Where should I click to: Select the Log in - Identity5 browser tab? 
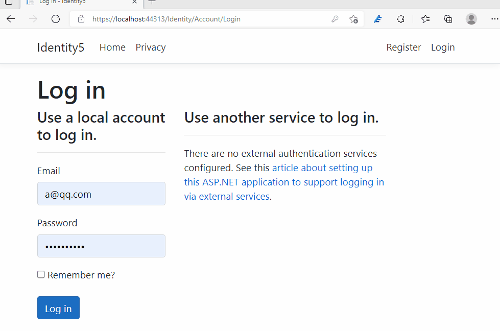point(82,3)
